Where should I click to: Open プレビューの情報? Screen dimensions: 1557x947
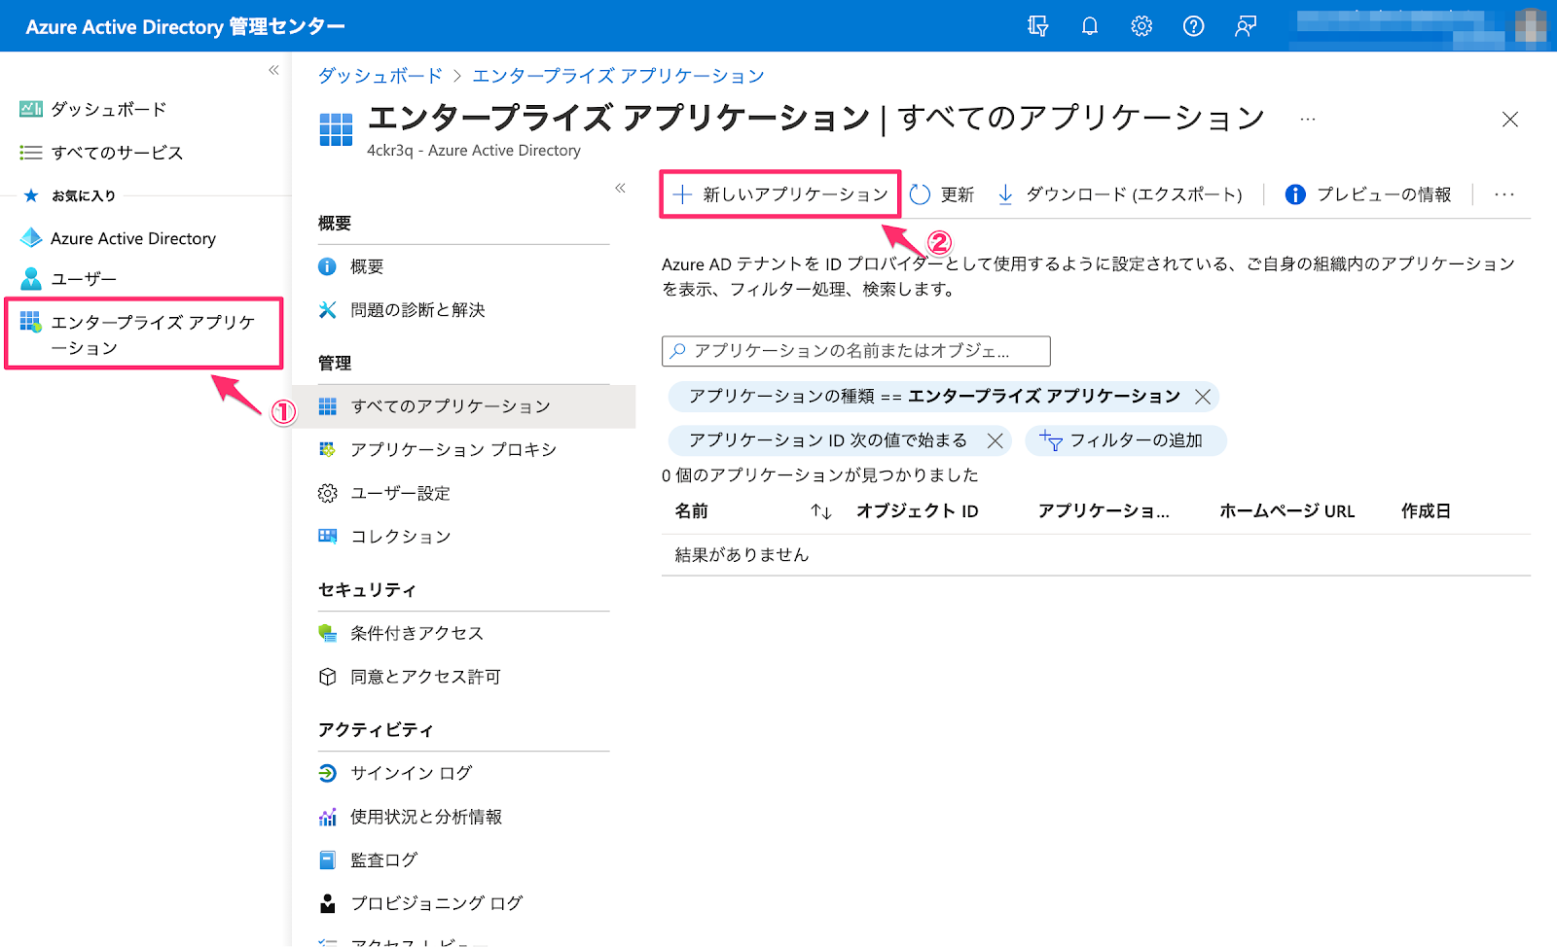(x=1368, y=194)
